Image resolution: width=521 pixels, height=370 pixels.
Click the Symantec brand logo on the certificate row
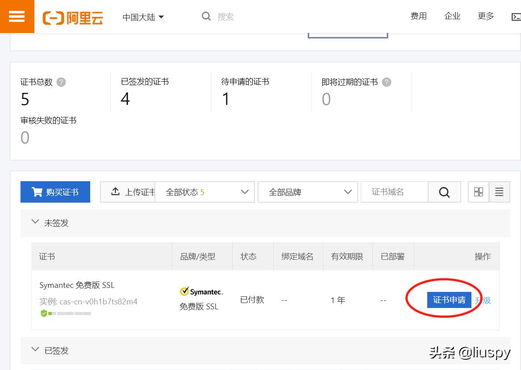[x=201, y=291]
